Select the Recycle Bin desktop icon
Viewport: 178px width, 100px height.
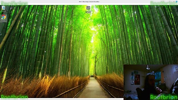4,9
